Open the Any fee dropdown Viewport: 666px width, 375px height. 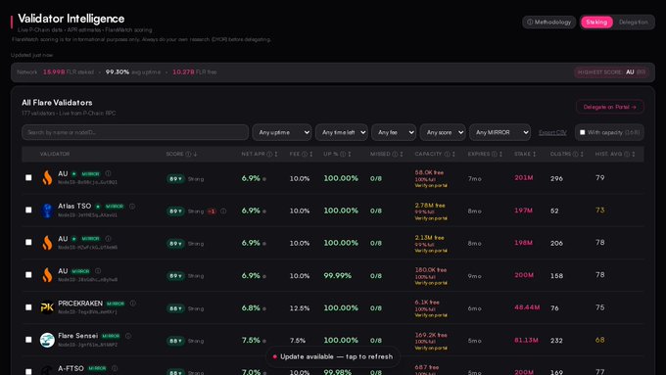click(x=394, y=132)
